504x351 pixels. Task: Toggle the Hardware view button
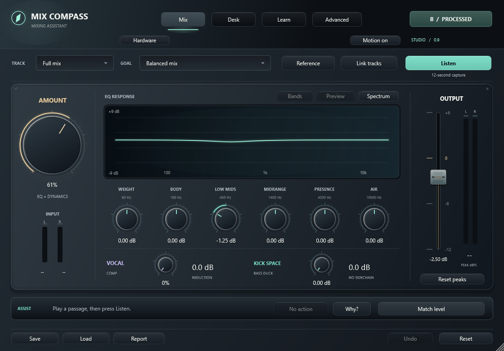coord(144,40)
